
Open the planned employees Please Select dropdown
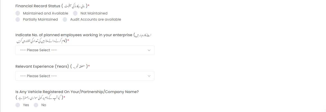(x=85, y=50)
